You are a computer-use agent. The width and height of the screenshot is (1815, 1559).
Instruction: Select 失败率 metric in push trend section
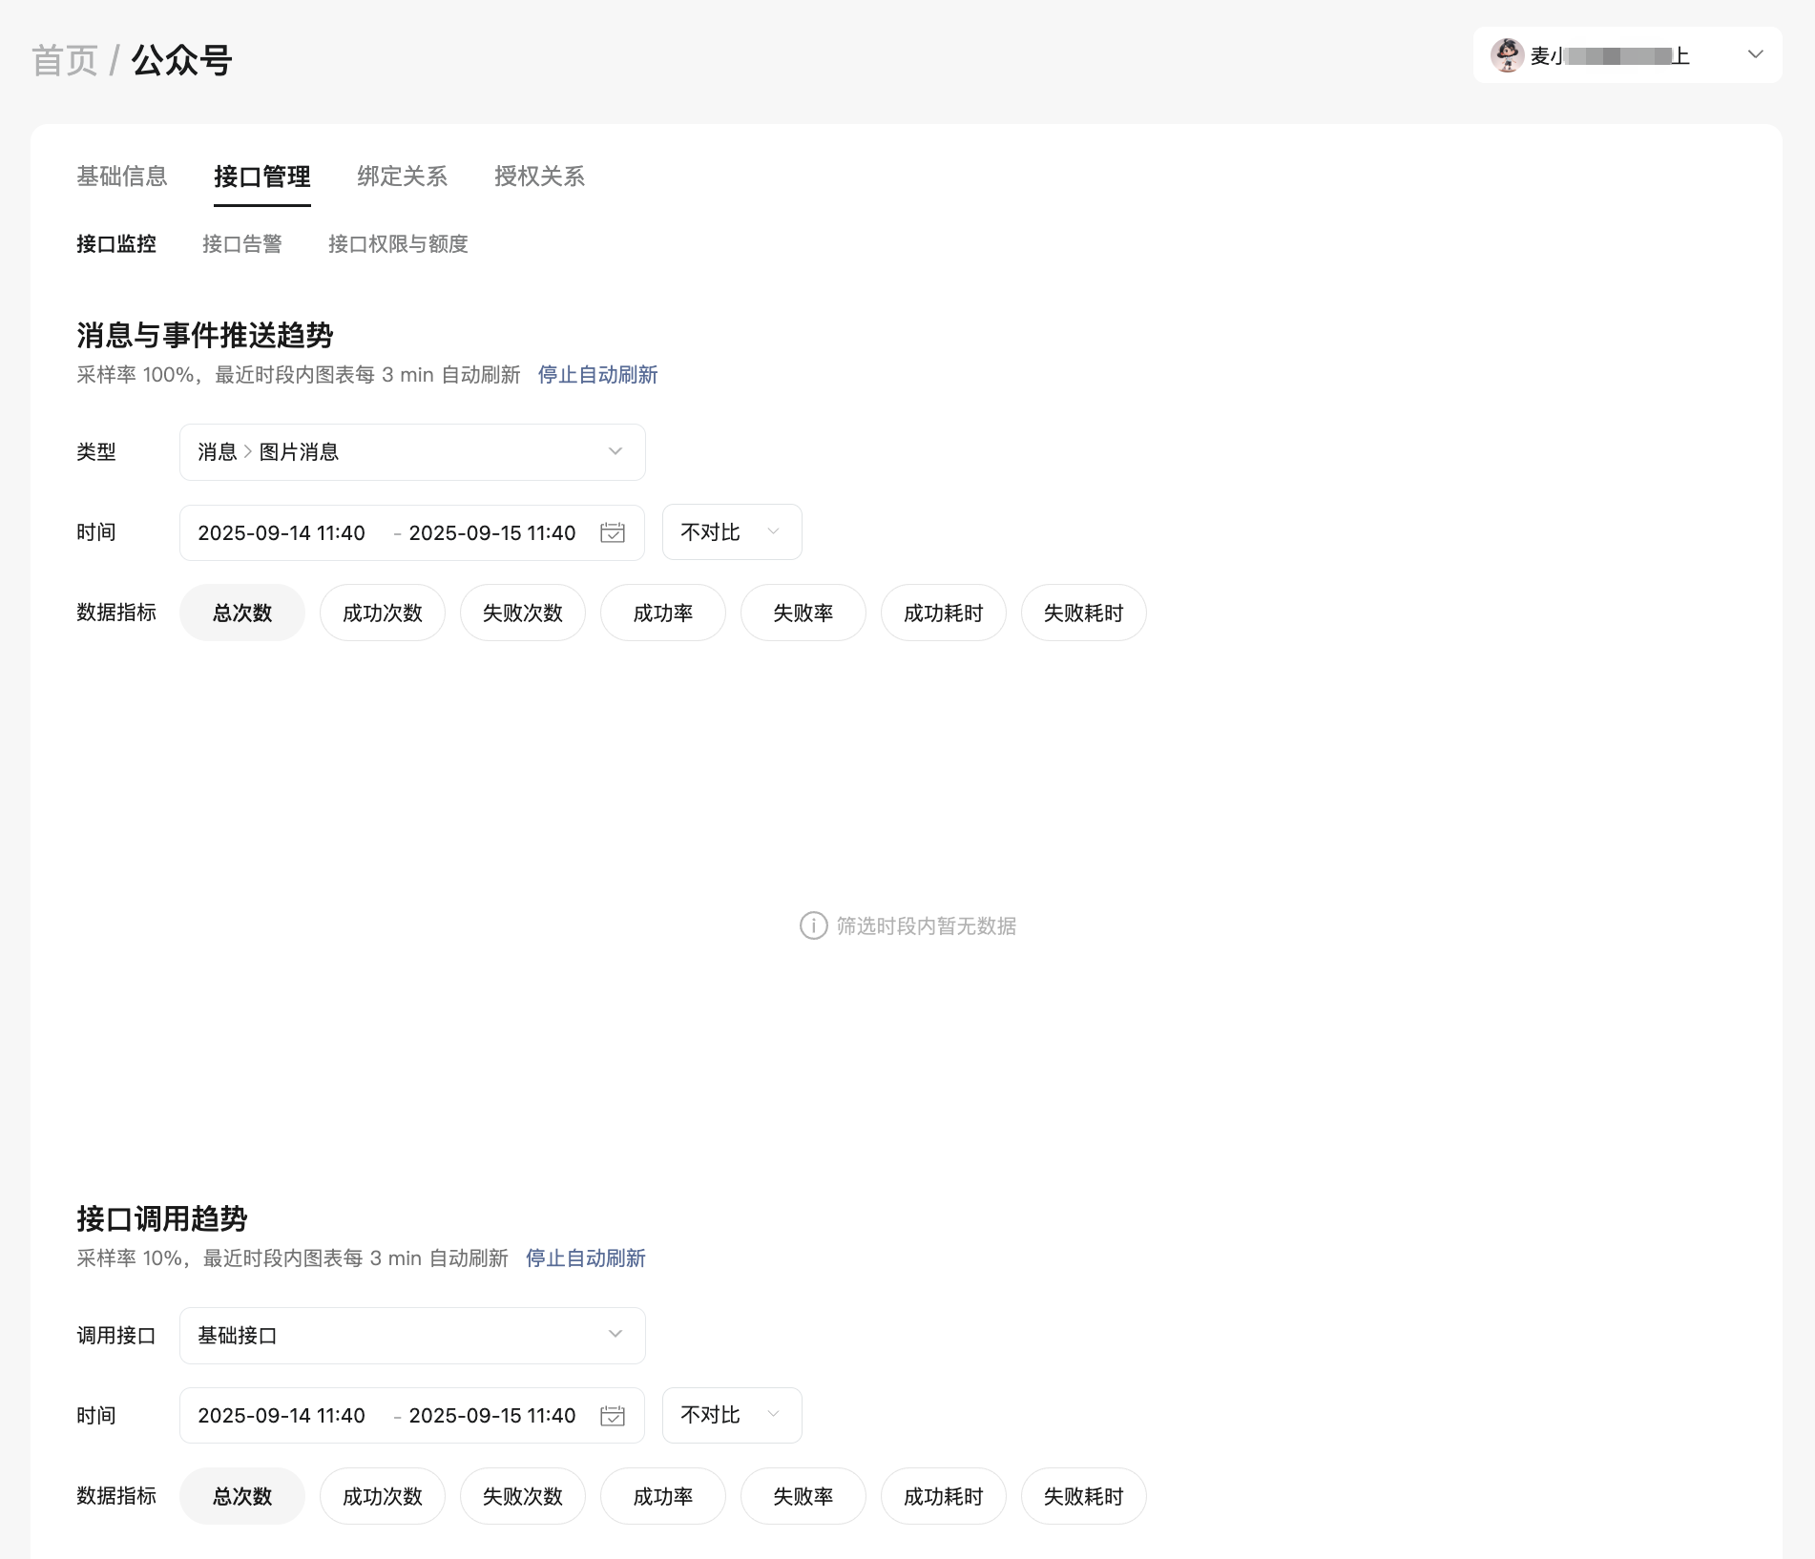click(x=803, y=613)
